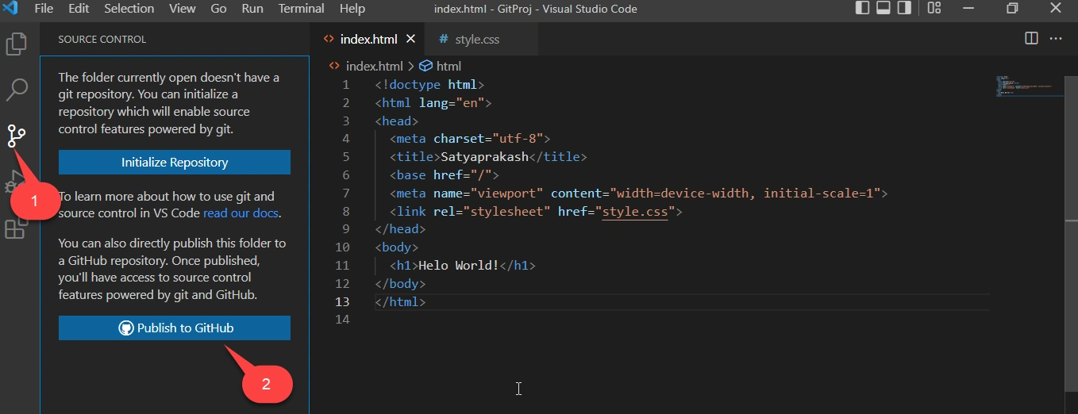
Task: Expand the index.html breadcrumb item
Action: pyautogui.click(x=367, y=66)
